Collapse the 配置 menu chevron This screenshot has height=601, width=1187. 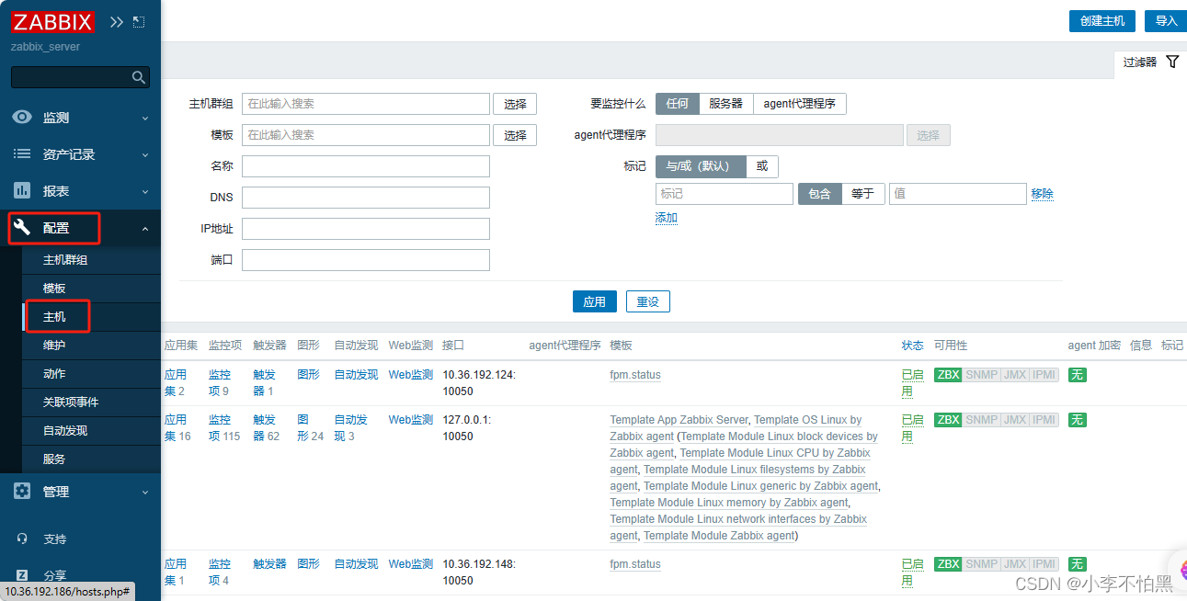144,228
